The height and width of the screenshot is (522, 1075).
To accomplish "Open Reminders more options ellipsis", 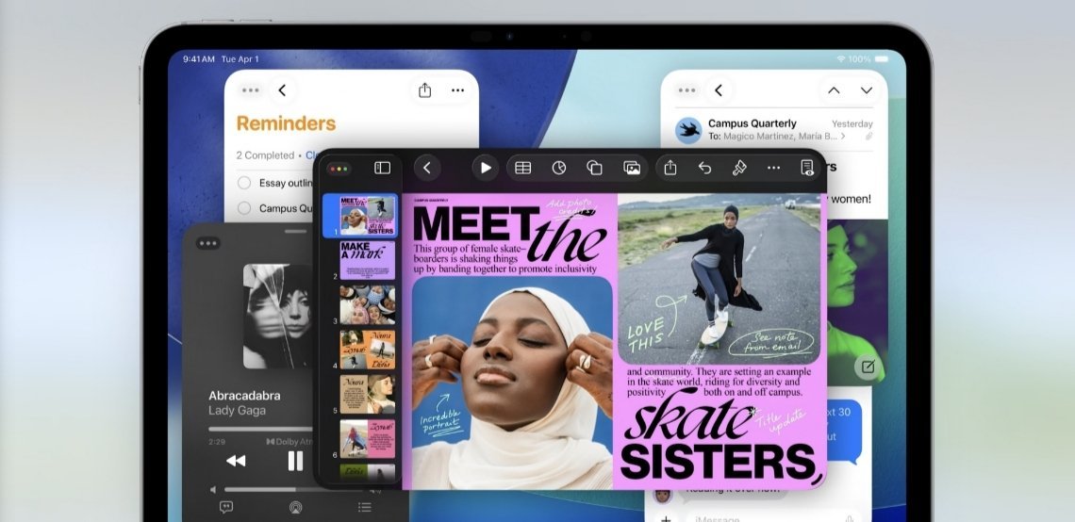I will pyautogui.click(x=458, y=90).
